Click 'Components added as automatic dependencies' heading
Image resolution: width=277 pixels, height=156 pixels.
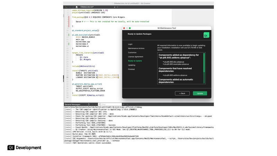point(176,81)
